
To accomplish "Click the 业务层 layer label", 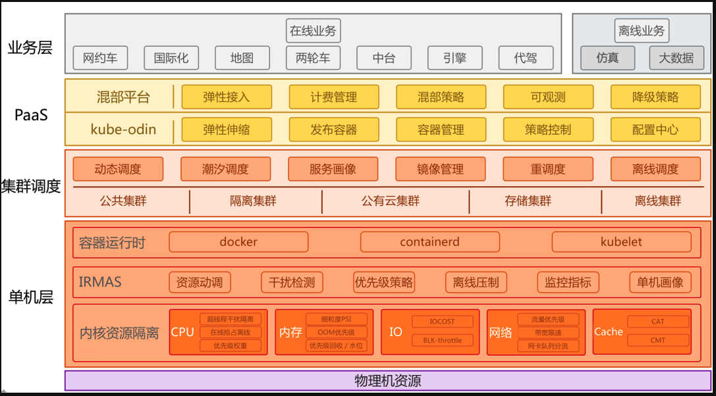I will (30, 47).
